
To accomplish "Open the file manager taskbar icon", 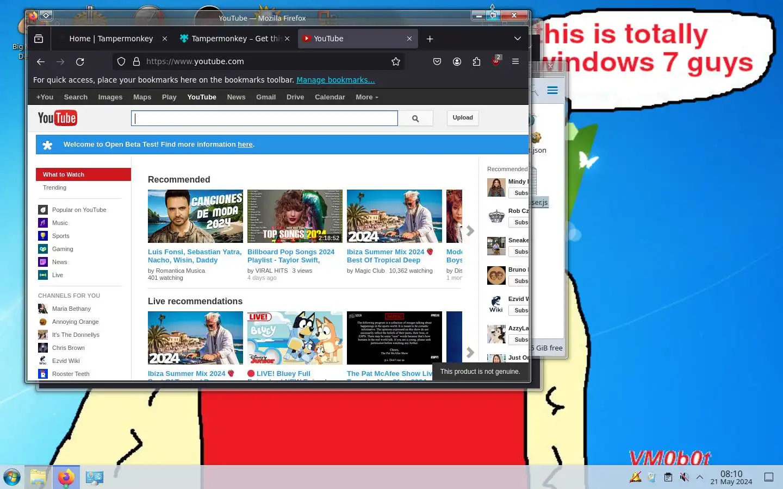I will (x=38, y=477).
